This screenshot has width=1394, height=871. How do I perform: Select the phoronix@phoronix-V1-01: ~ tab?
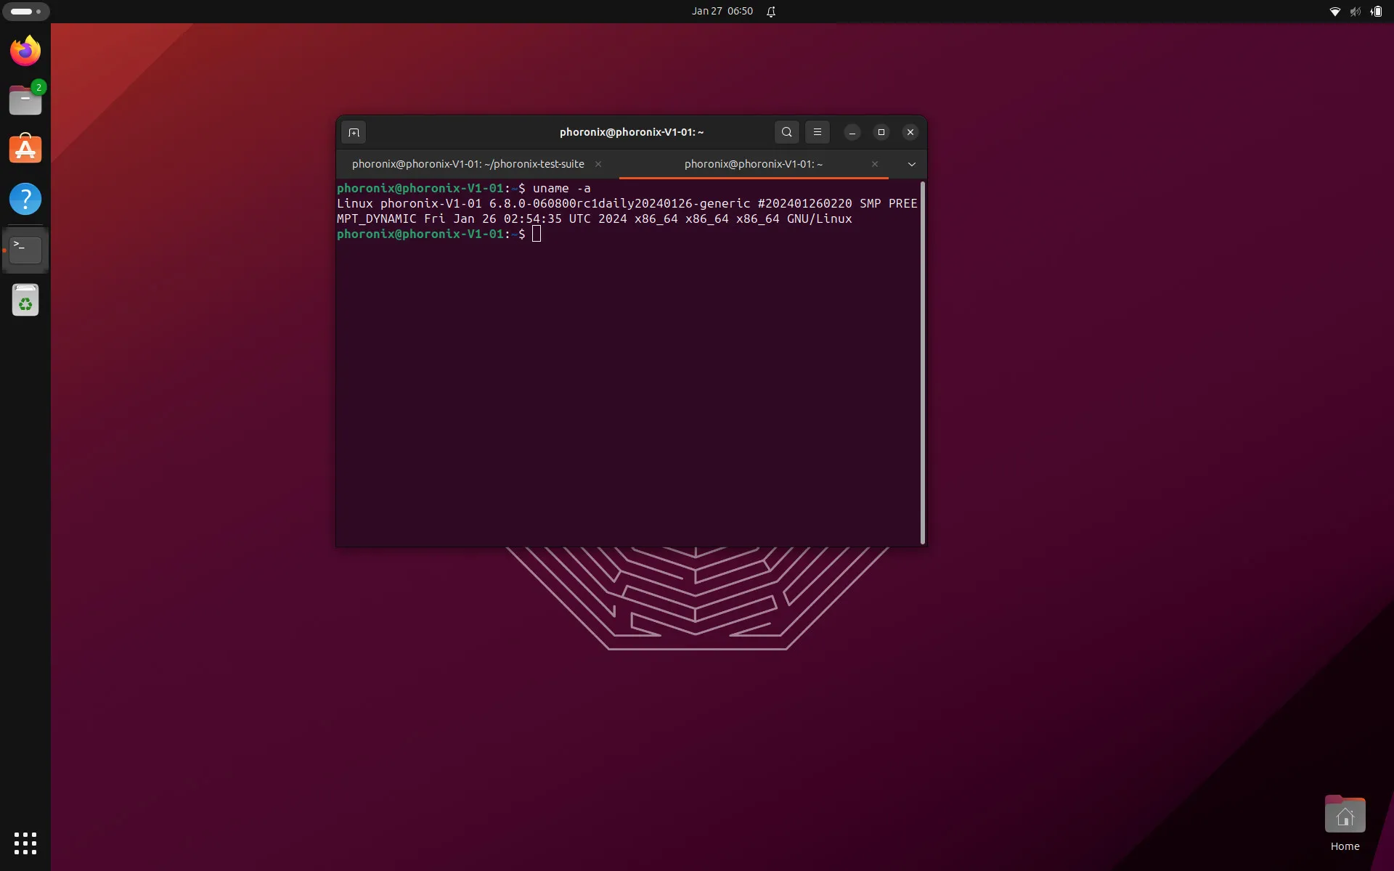[x=754, y=164]
